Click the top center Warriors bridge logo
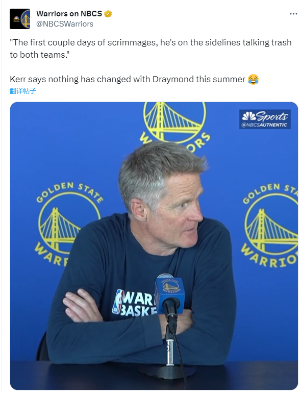The image size is (301, 393). pos(174,124)
